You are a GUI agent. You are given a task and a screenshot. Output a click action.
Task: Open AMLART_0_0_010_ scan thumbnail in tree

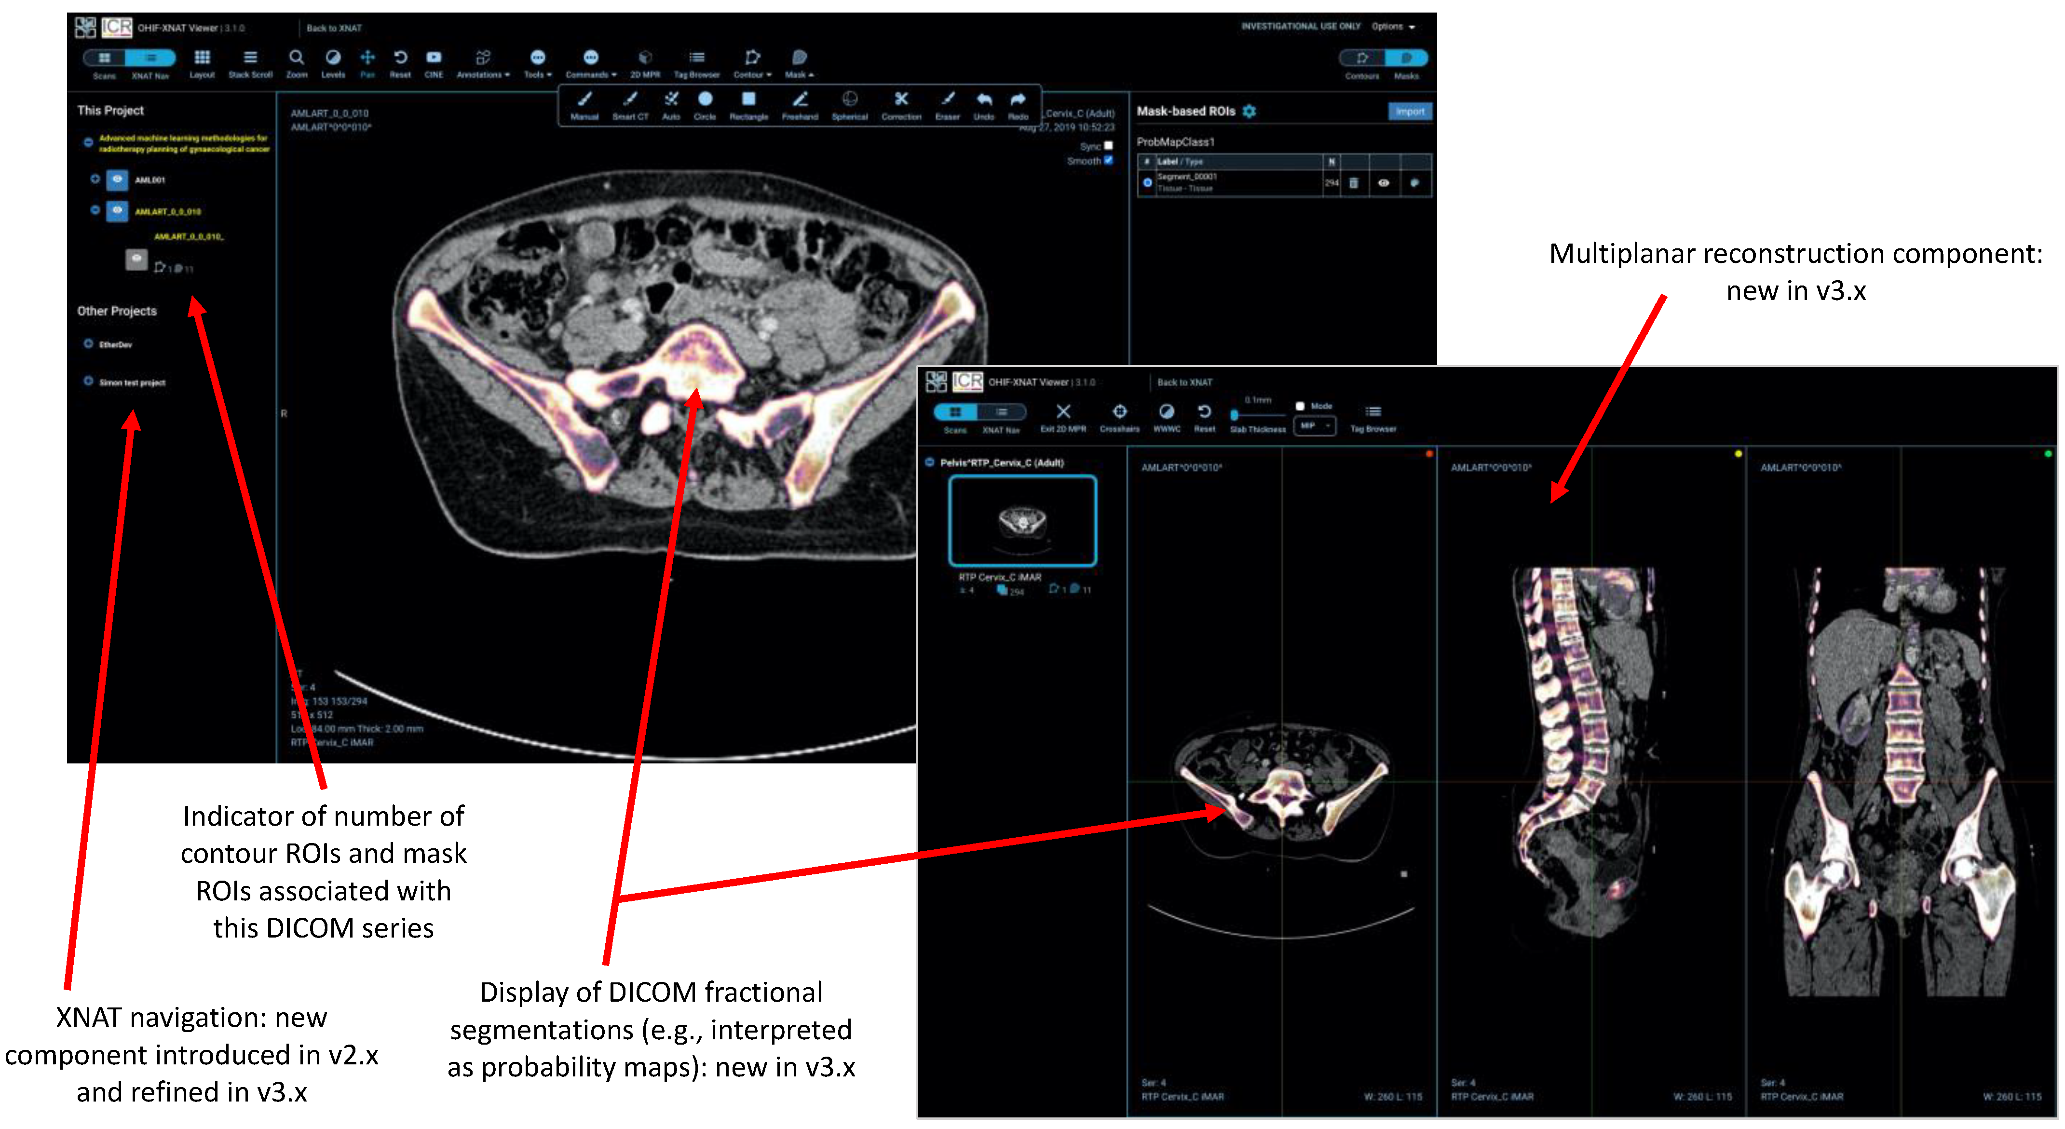point(136,259)
